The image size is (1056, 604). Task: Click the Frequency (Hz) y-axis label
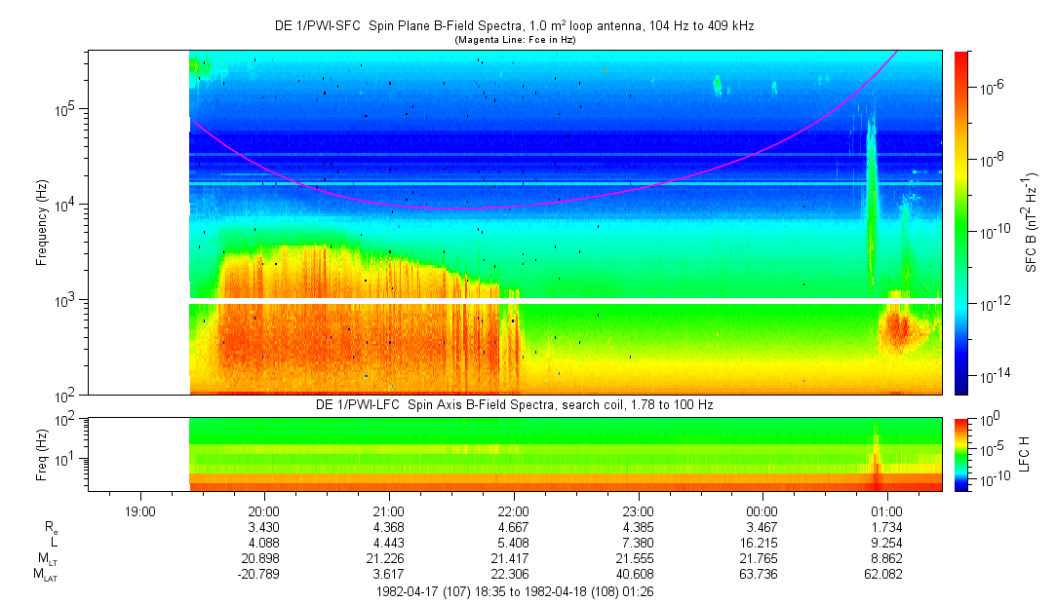(x=42, y=222)
